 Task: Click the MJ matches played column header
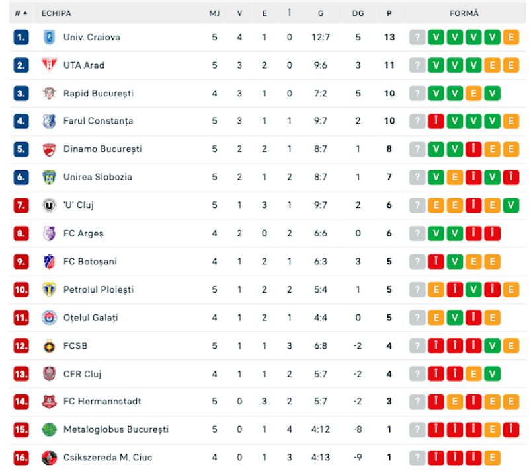pos(214,13)
